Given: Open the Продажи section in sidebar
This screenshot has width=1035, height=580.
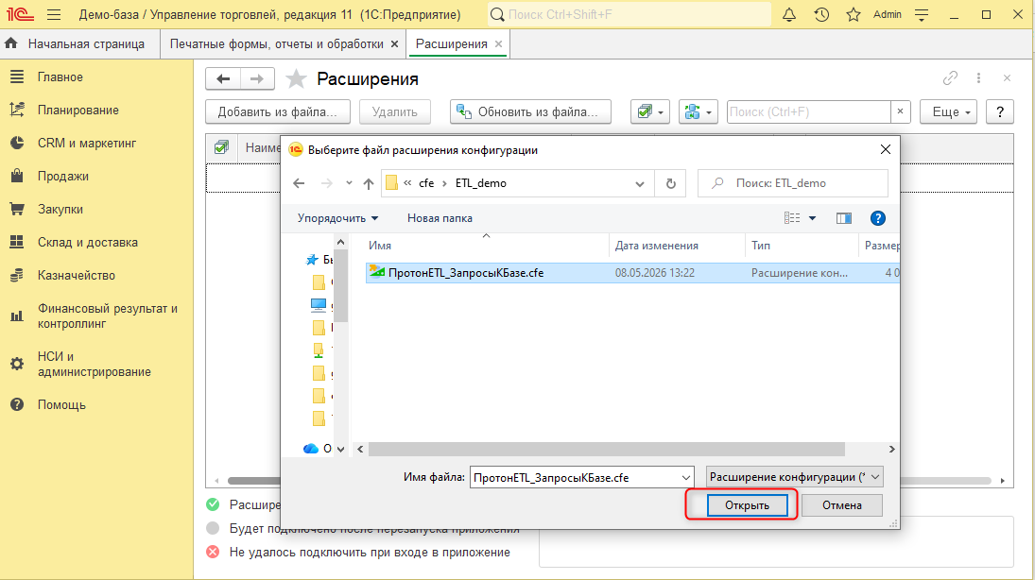Looking at the screenshot, I should [62, 177].
